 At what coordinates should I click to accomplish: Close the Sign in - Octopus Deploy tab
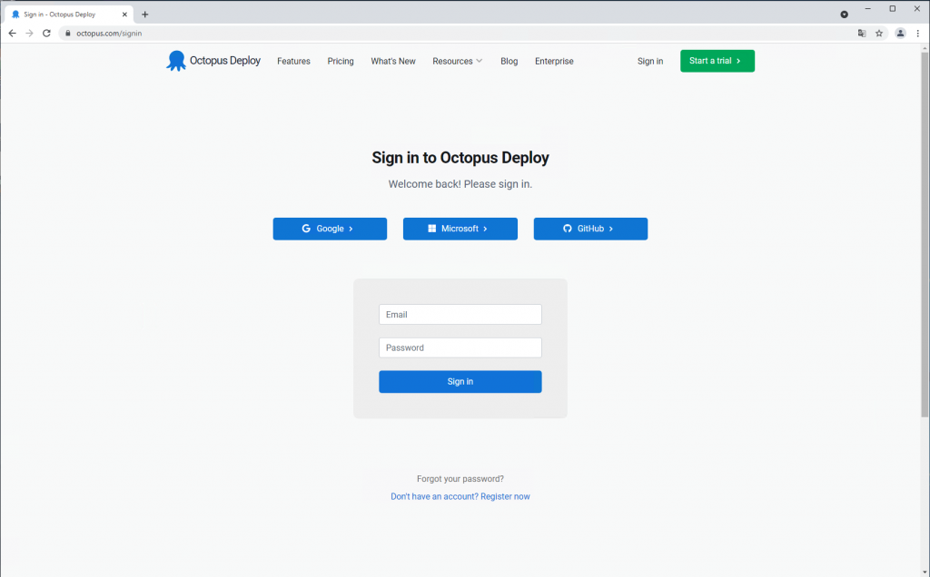(x=124, y=15)
